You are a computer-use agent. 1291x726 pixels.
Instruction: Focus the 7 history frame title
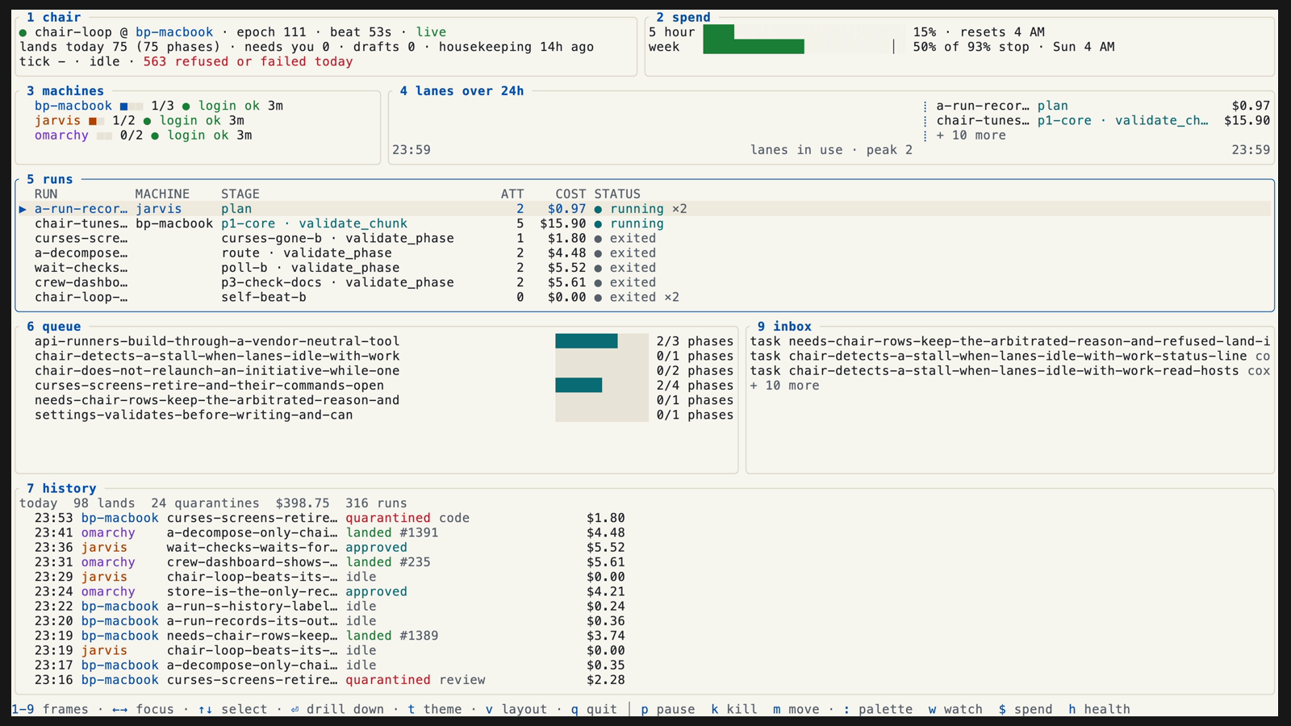click(61, 488)
